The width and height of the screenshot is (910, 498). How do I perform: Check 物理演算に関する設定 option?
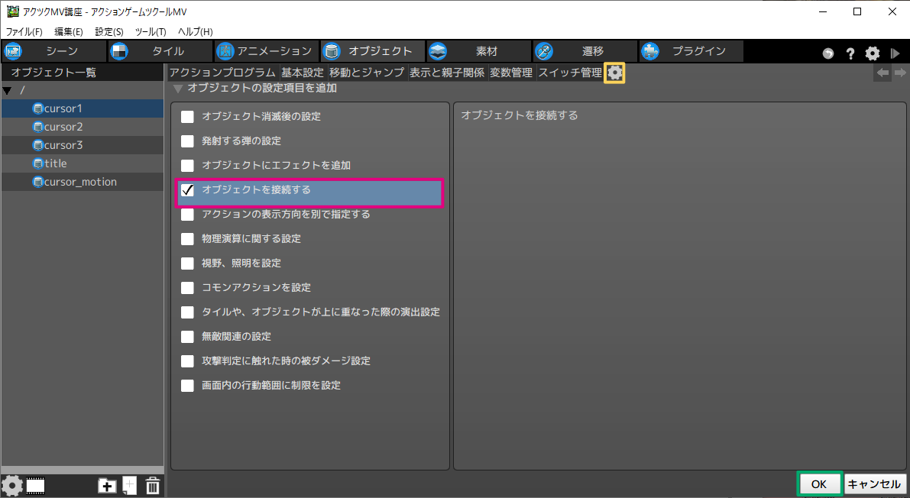tap(188, 239)
